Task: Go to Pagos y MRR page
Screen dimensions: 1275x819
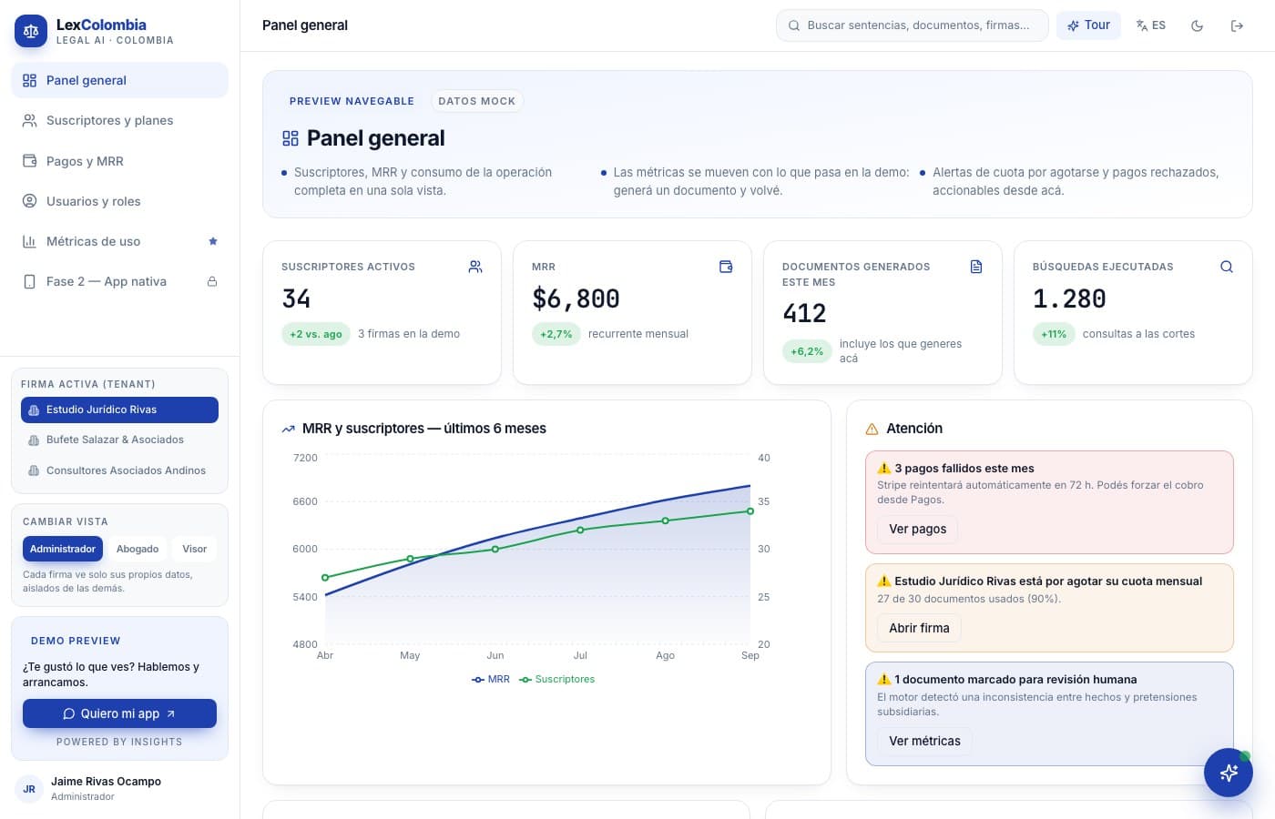Action: click(119, 161)
